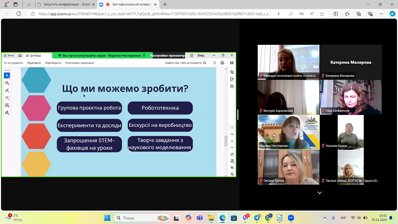Click the slide pill 'Групова проєктна робота'
The image size is (398, 224).
pos(90,108)
